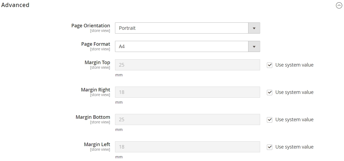The width and height of the screenshot is (344, 161).
Task: Select the Margin Bottom input field
Action: click(187, 120)
